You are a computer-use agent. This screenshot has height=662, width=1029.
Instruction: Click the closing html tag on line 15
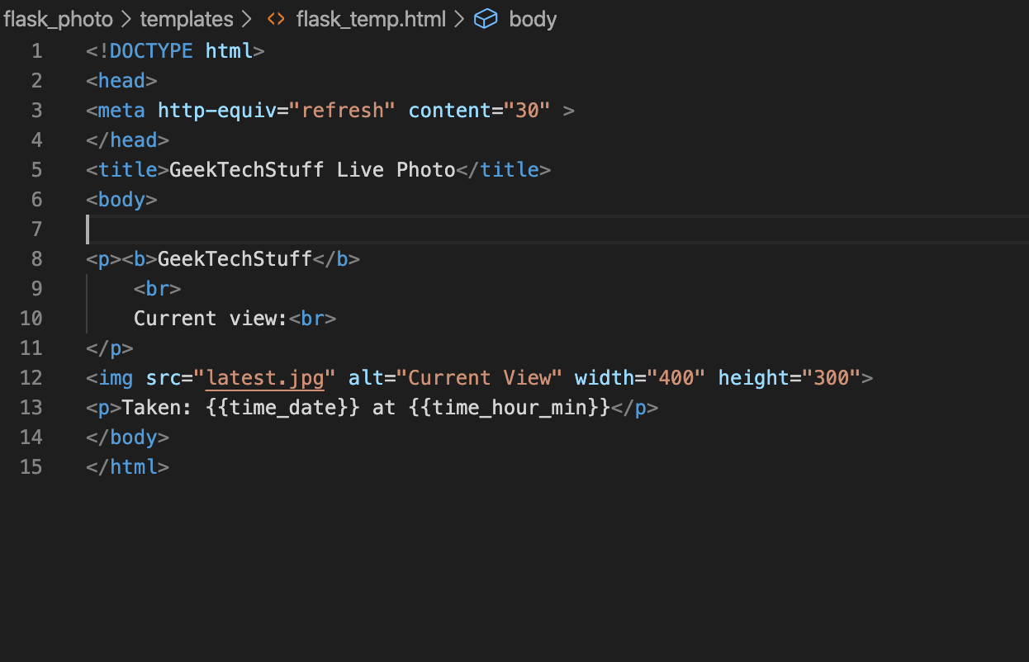[x=126, y=466]
